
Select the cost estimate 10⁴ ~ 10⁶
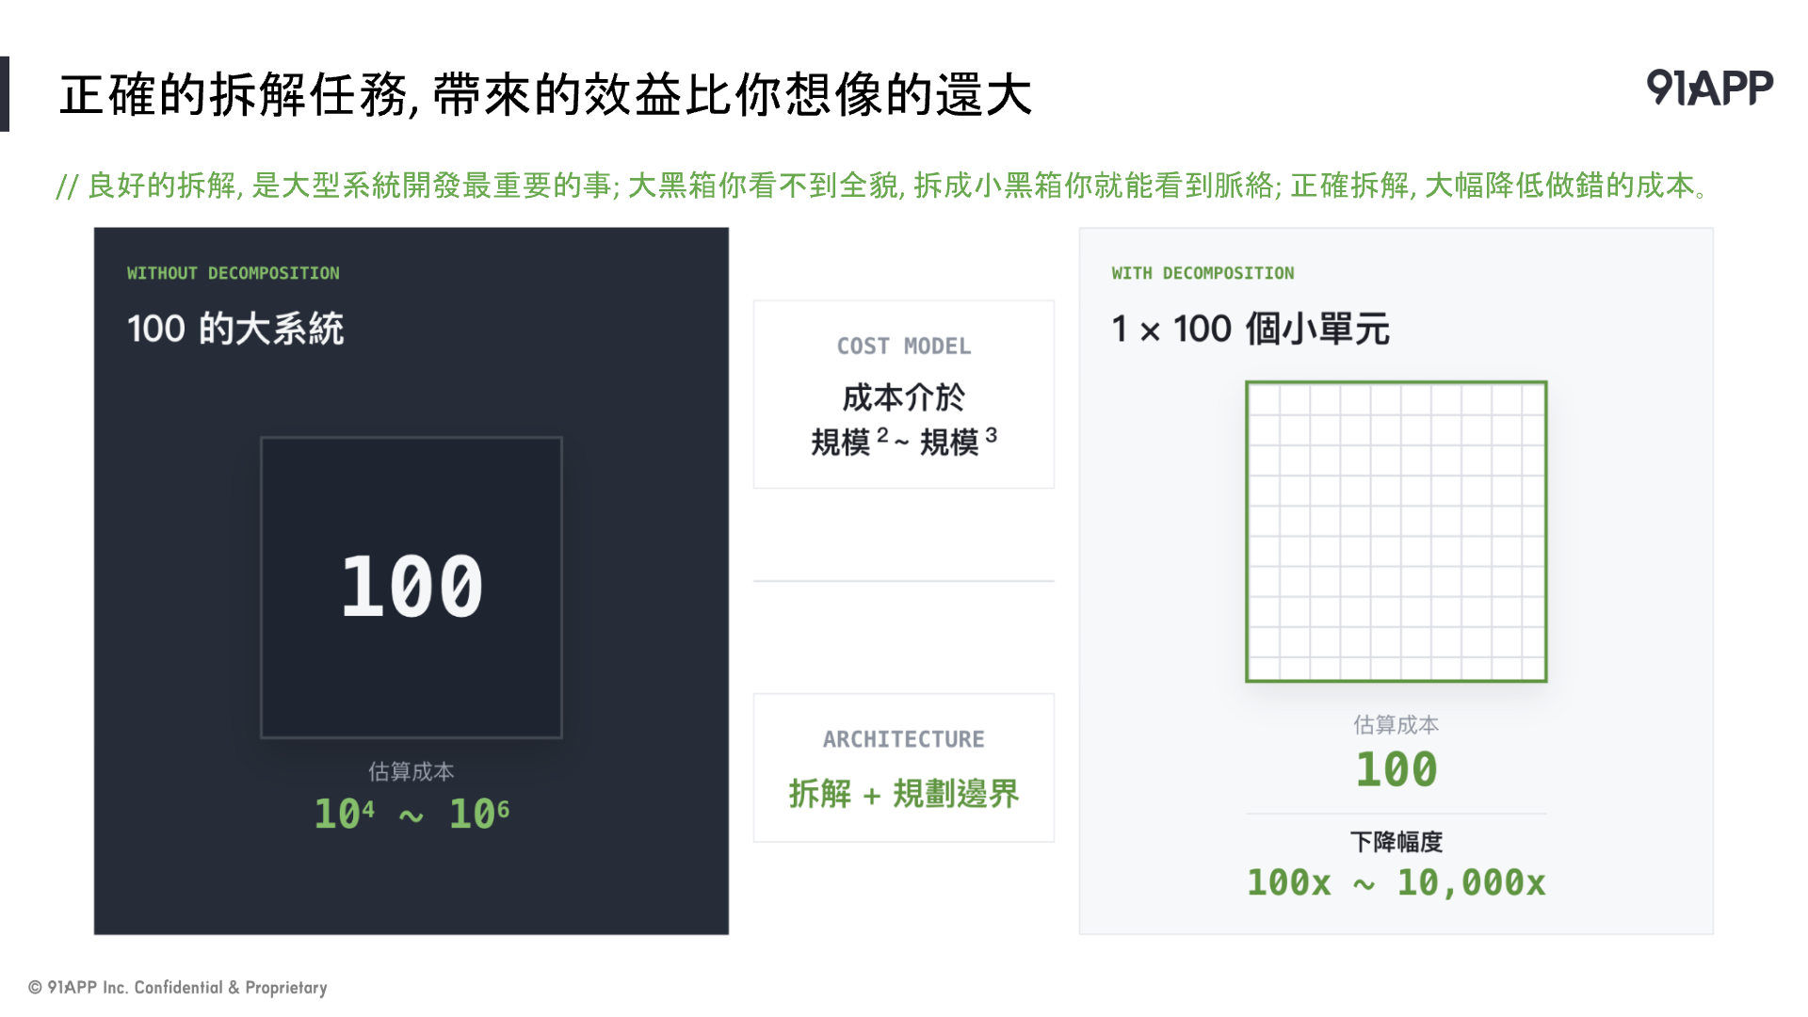click(x=412, y=814)
